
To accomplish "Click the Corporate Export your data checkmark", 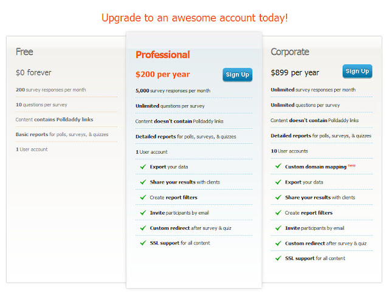I will pos(278,182).
